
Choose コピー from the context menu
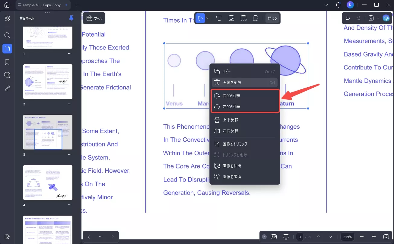[245, 72]
